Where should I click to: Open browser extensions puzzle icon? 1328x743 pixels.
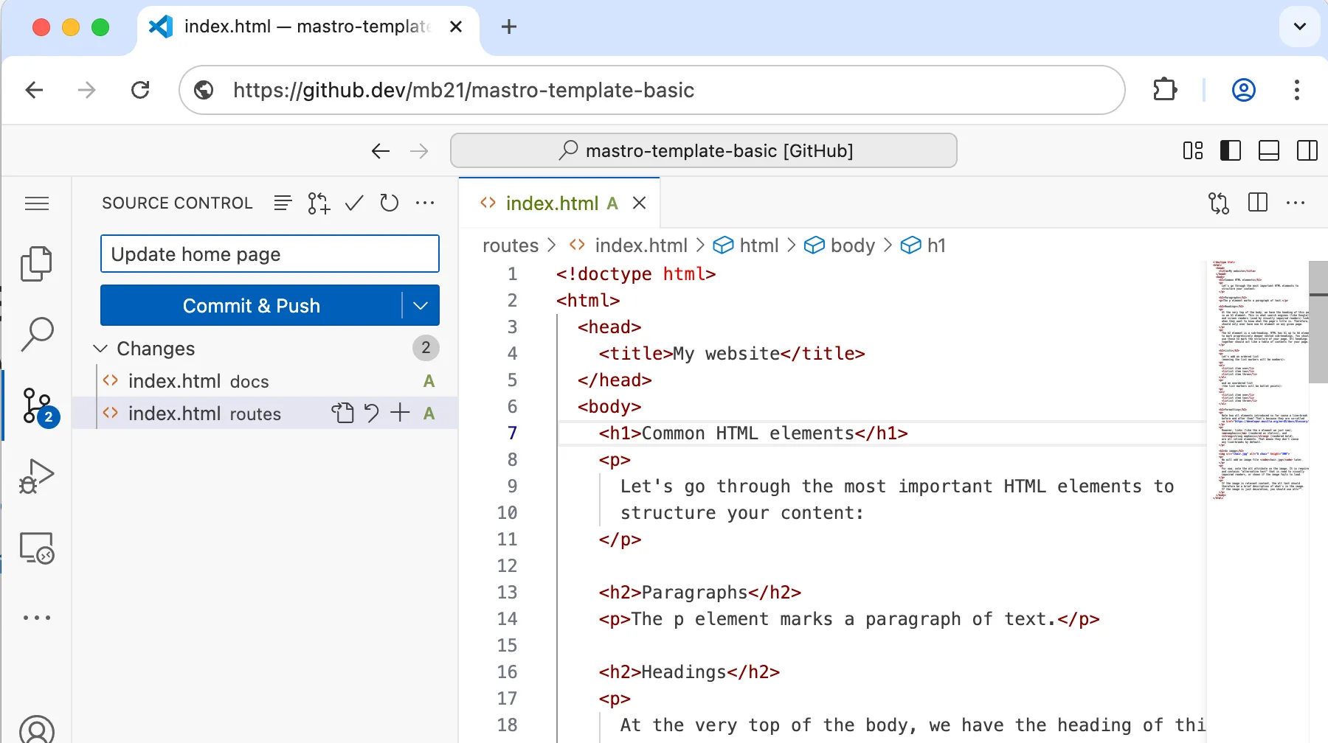[x=1165, y=90]
